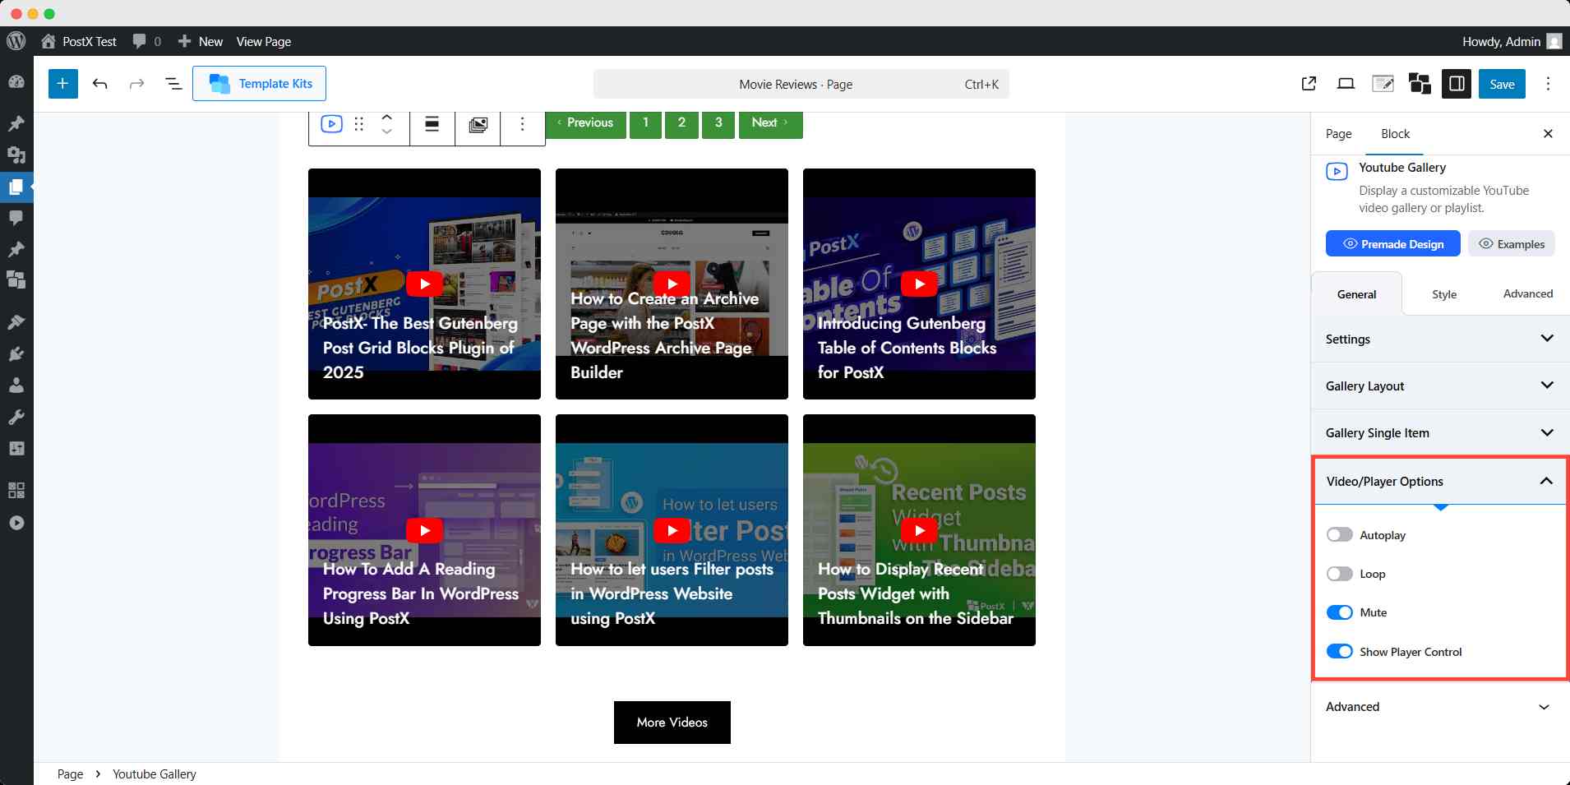Click the Undo arrow in the toolbar
1570x785 pixels.
tap(100, 83)
